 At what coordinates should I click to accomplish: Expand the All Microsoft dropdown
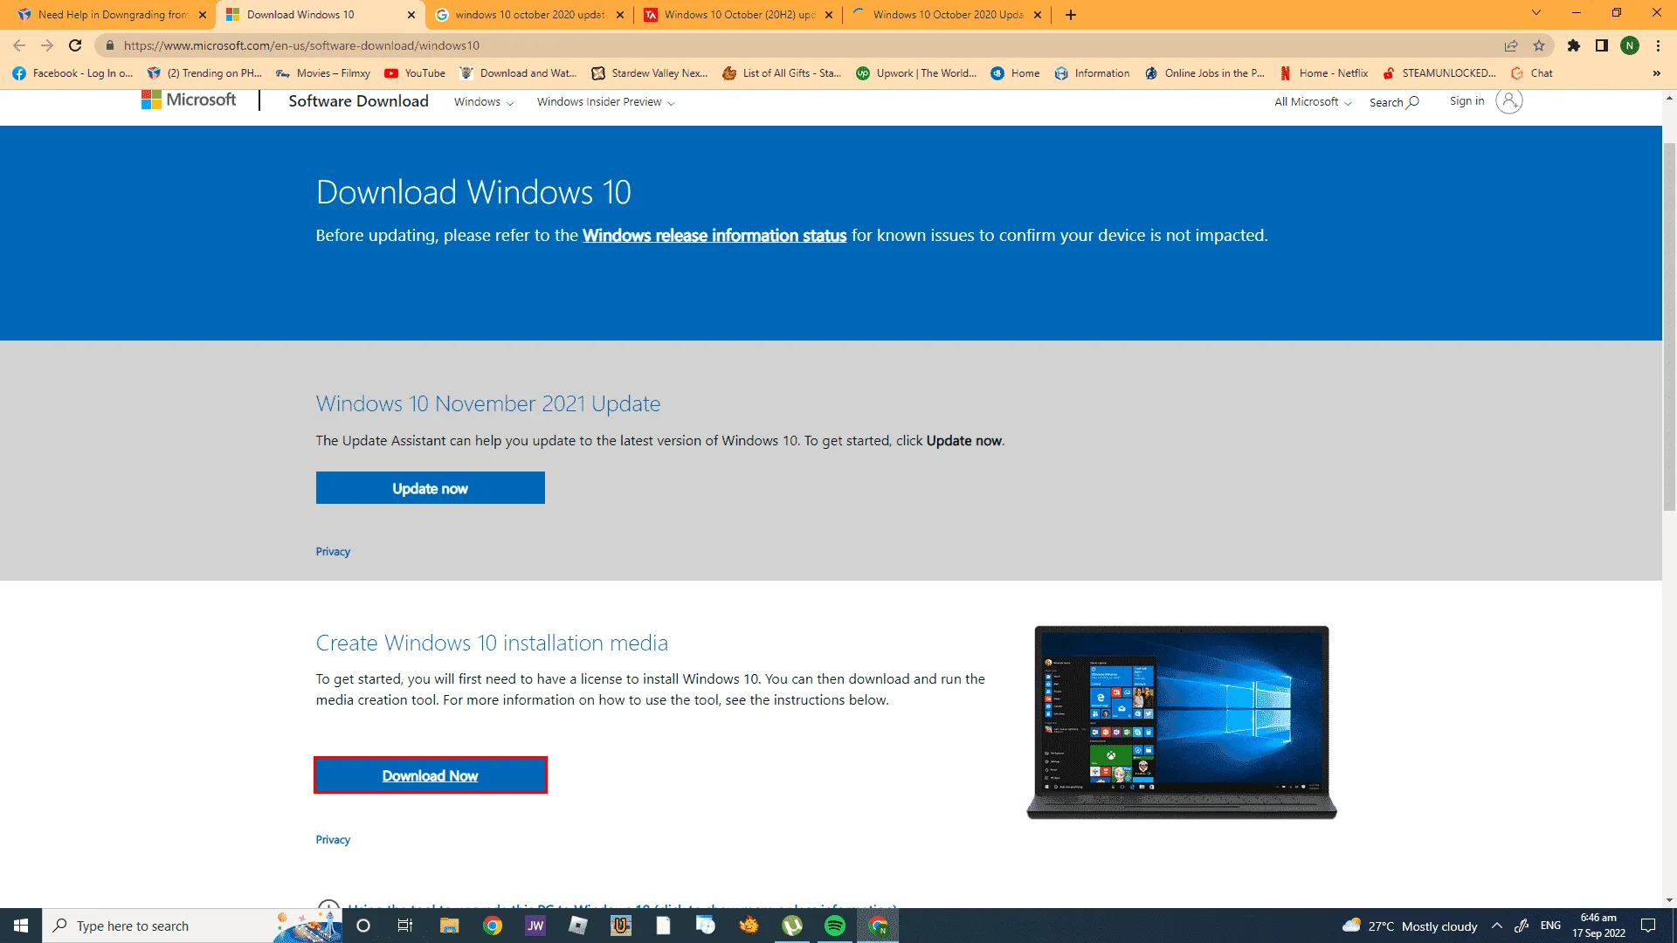[1313, 102]
